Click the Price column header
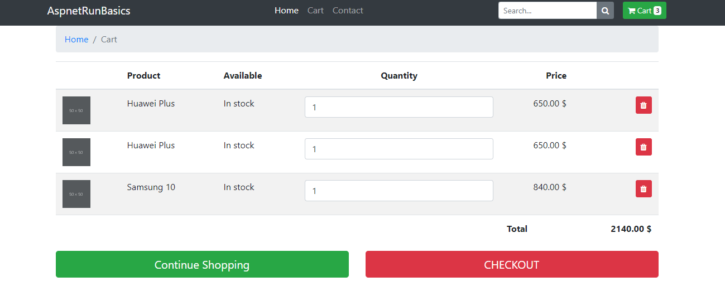 556,76
